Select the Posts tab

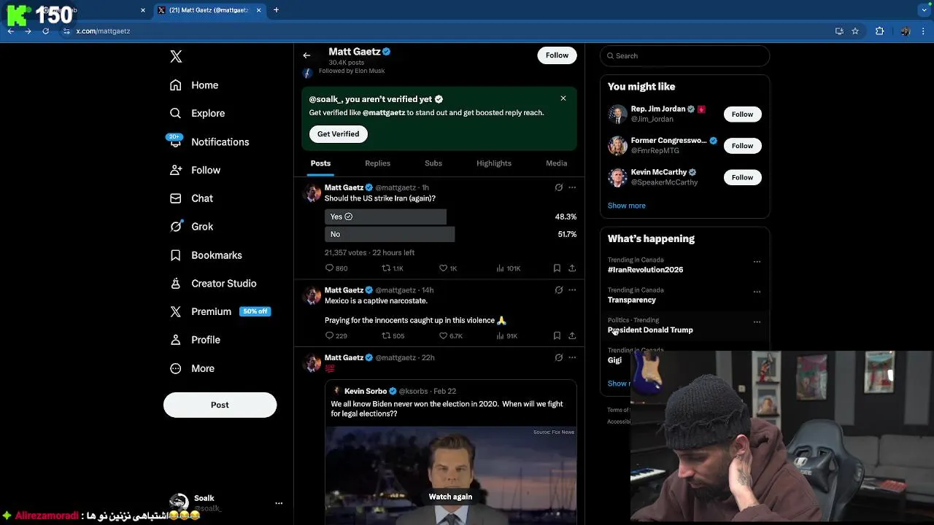(x=320, y=163)
